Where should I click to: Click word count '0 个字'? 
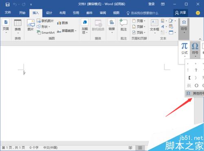[34, 147]
